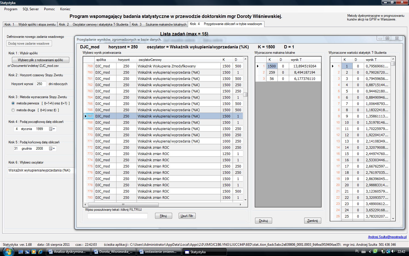Switch to Krok 3 Szukanie maksimów tab

pyautogui.click(x=159, y=24)
